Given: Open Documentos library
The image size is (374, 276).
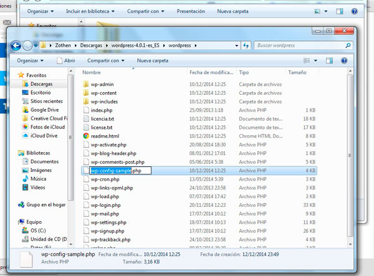Looking at the screenshot, I should click(41, 161).
